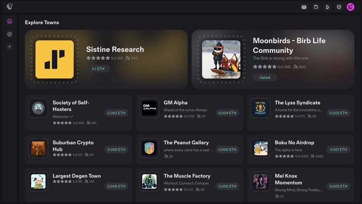Open the Sistine Research town title
Screen dimensions: 362x204
click(115, 49)
